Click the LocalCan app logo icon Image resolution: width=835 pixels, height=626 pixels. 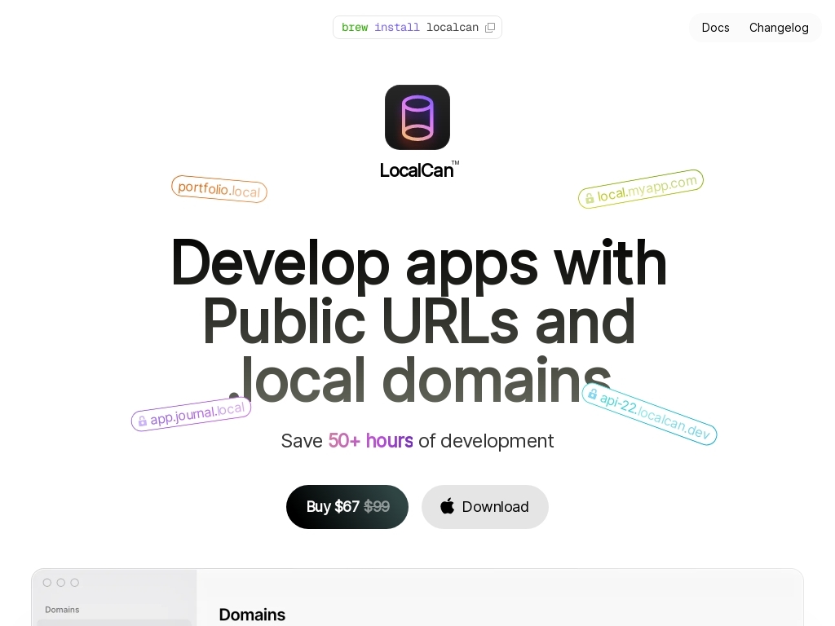[x=417, y=117]
